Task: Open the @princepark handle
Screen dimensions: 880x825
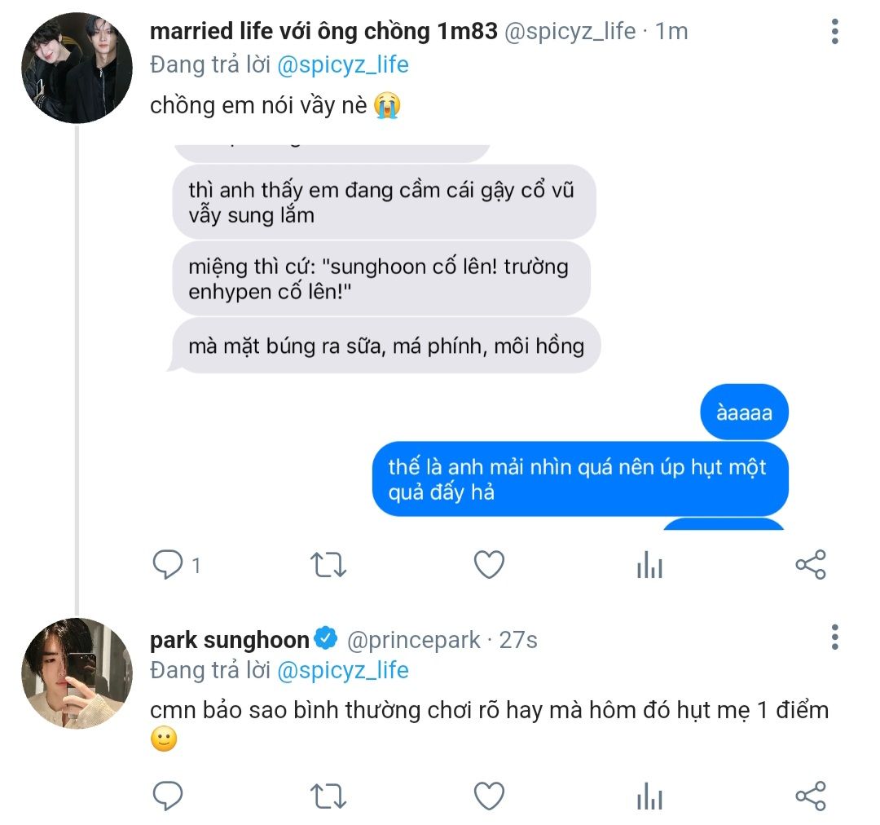Action: pyautogui.click(x=414, y=640)
